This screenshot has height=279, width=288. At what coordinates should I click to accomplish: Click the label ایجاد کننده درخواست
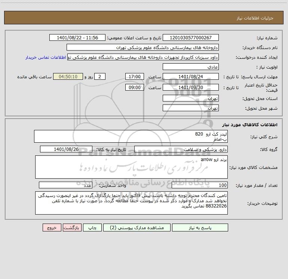coord(257,57)
